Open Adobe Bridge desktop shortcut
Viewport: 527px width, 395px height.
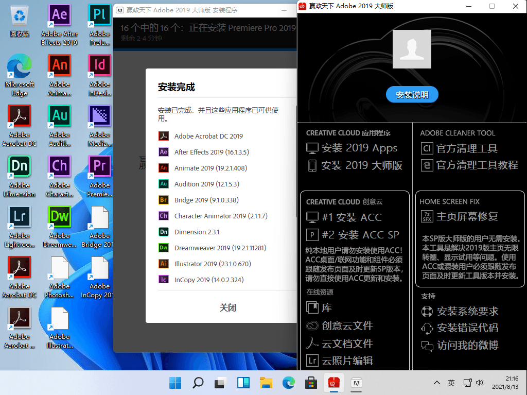(97, 227)
